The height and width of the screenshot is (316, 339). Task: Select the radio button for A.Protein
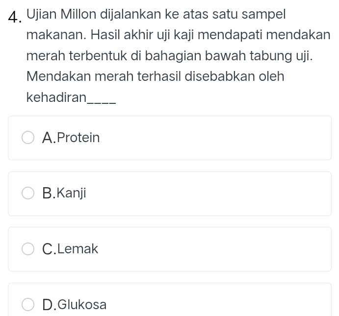28,138
